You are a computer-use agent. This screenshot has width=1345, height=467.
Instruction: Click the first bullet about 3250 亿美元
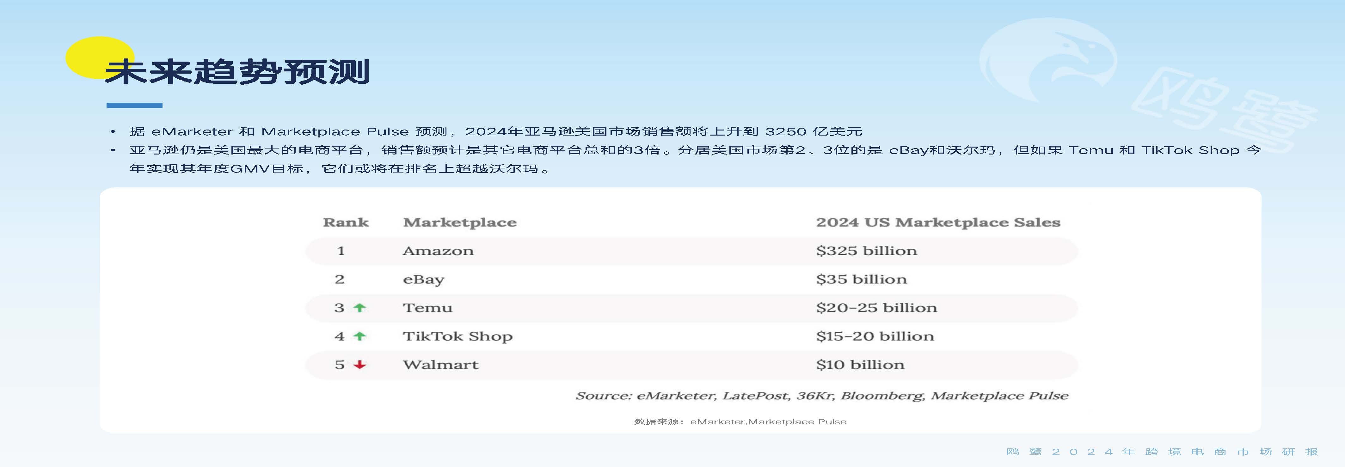(x=495, y=131)
